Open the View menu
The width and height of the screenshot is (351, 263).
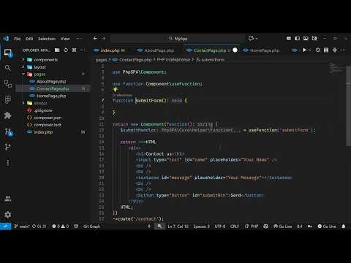click(x=65, y=39)
